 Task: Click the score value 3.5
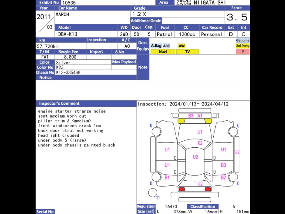(237, 17)
